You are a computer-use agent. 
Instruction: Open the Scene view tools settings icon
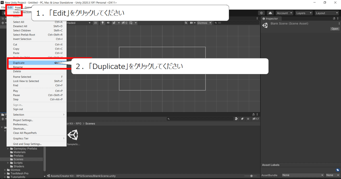(186, 23)
